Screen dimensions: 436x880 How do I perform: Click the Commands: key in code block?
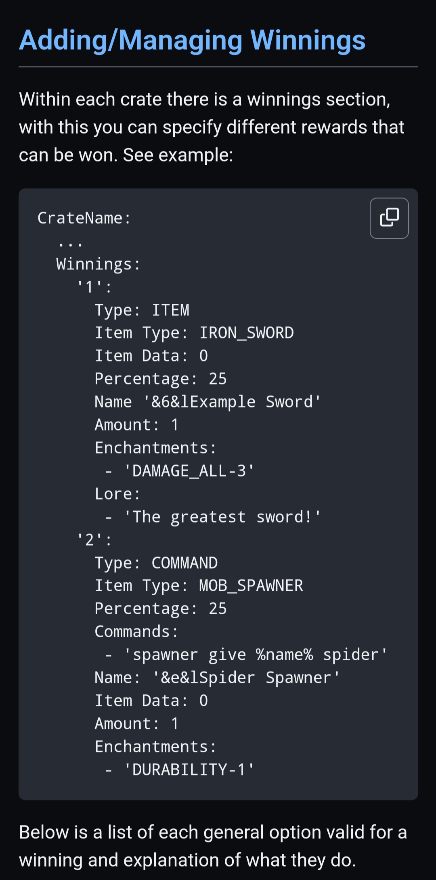(136, 632)
